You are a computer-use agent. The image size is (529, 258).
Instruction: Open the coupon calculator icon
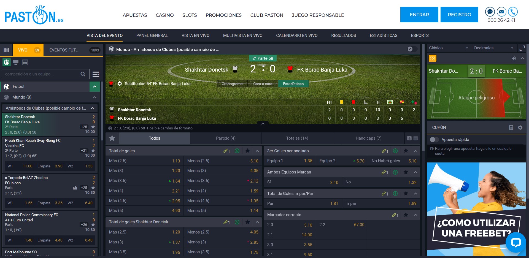coord(511,127)
